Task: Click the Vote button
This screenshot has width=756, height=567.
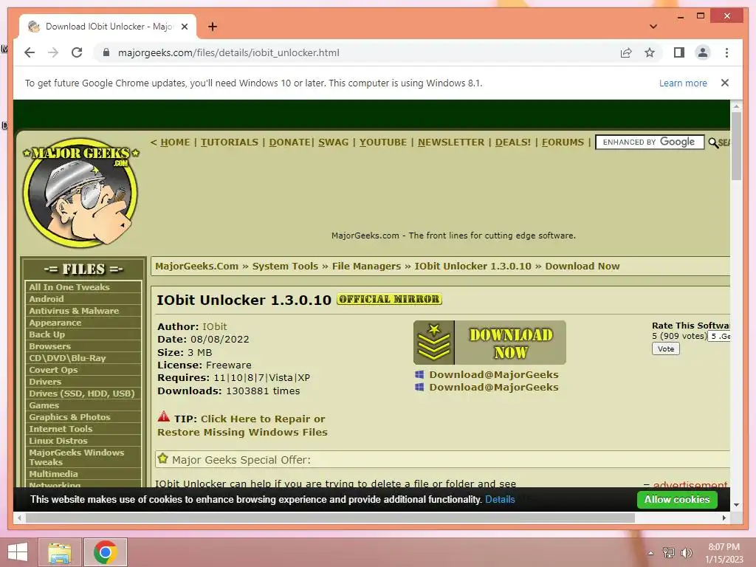Action: [666, 348]
